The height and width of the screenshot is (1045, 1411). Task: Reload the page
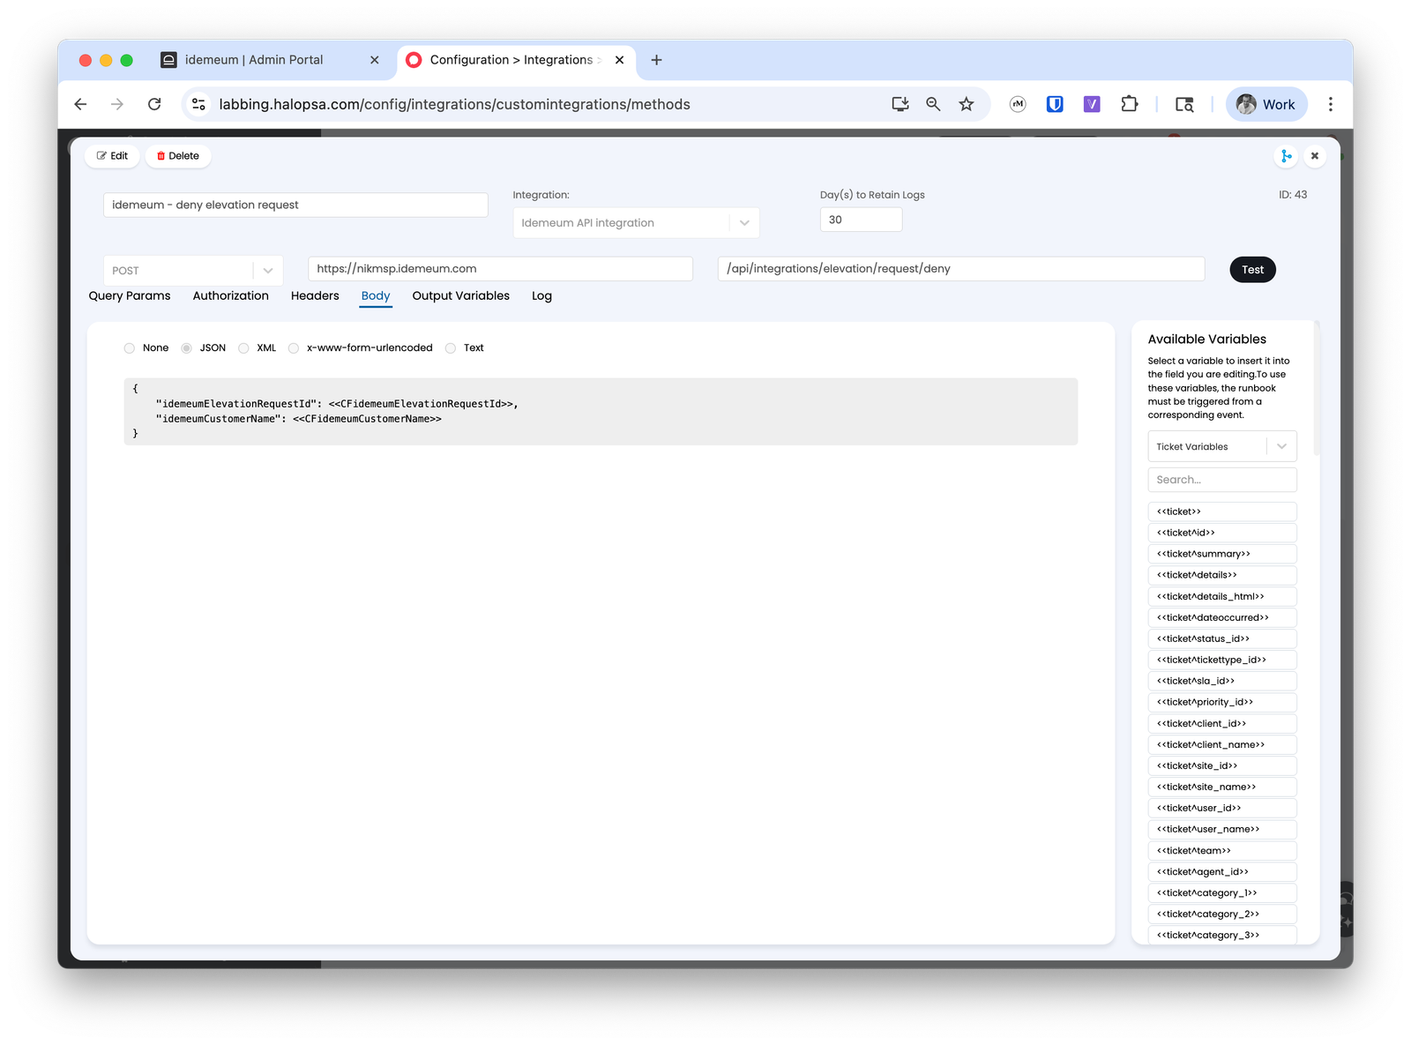click(154, 104)
